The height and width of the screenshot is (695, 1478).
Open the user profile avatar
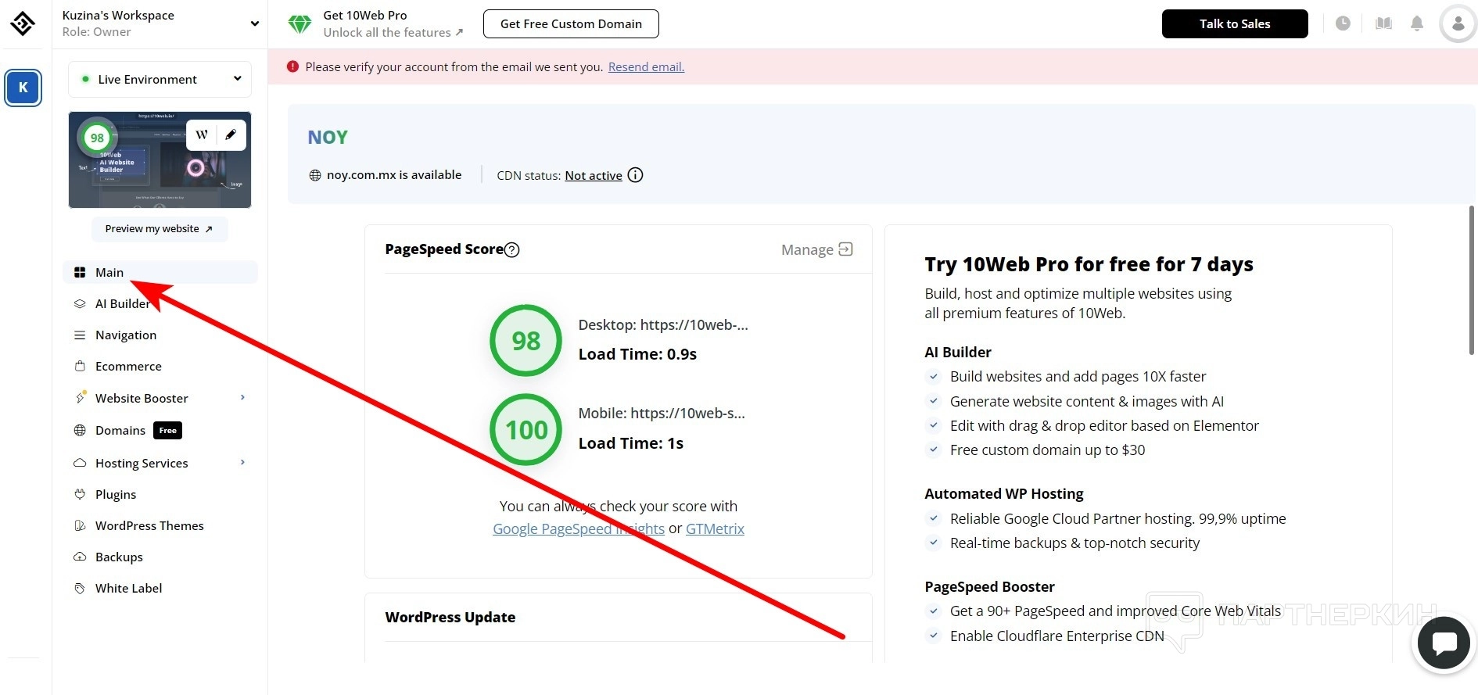pyautogui.click(x=1458, y=23)
